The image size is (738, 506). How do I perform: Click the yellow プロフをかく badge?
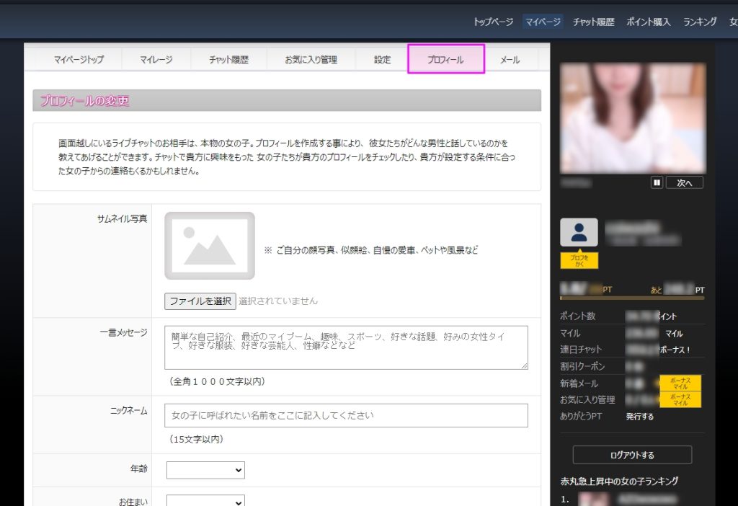579,260
